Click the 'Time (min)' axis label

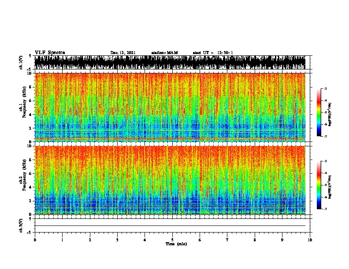pos(176,244)
